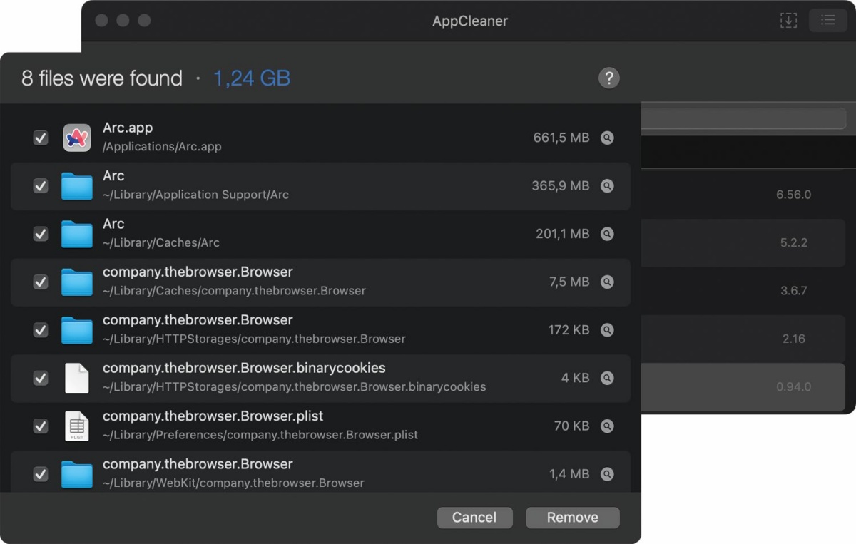Select version 2.16 row in AppCleaner list
The image size is (856, 544).
pyautogui.click(x=743, y=339)
